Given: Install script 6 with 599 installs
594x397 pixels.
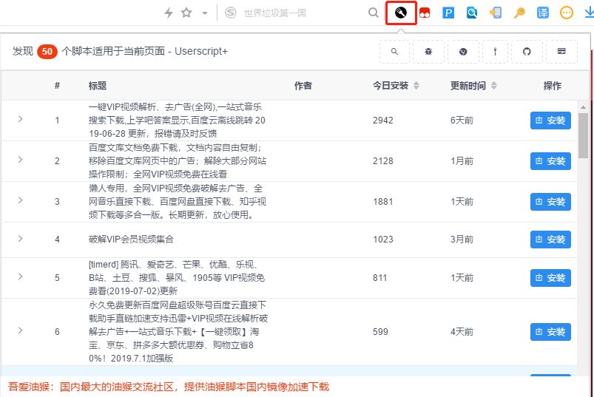Looking at the screenshot, I should click(550, 332).
